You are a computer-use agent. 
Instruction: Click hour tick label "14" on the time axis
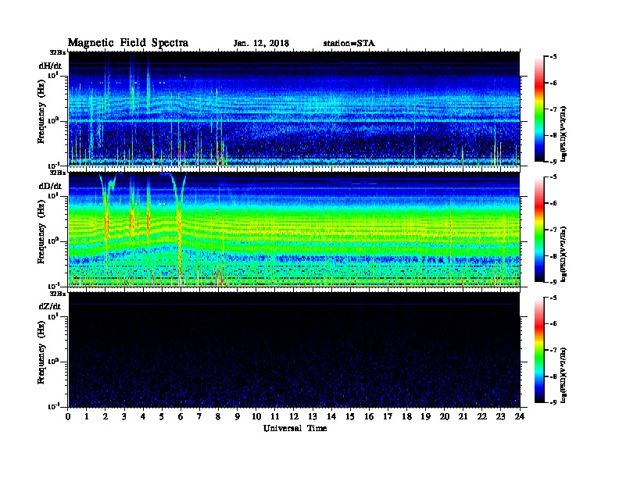pyautogui.click(x=331, y=416)
